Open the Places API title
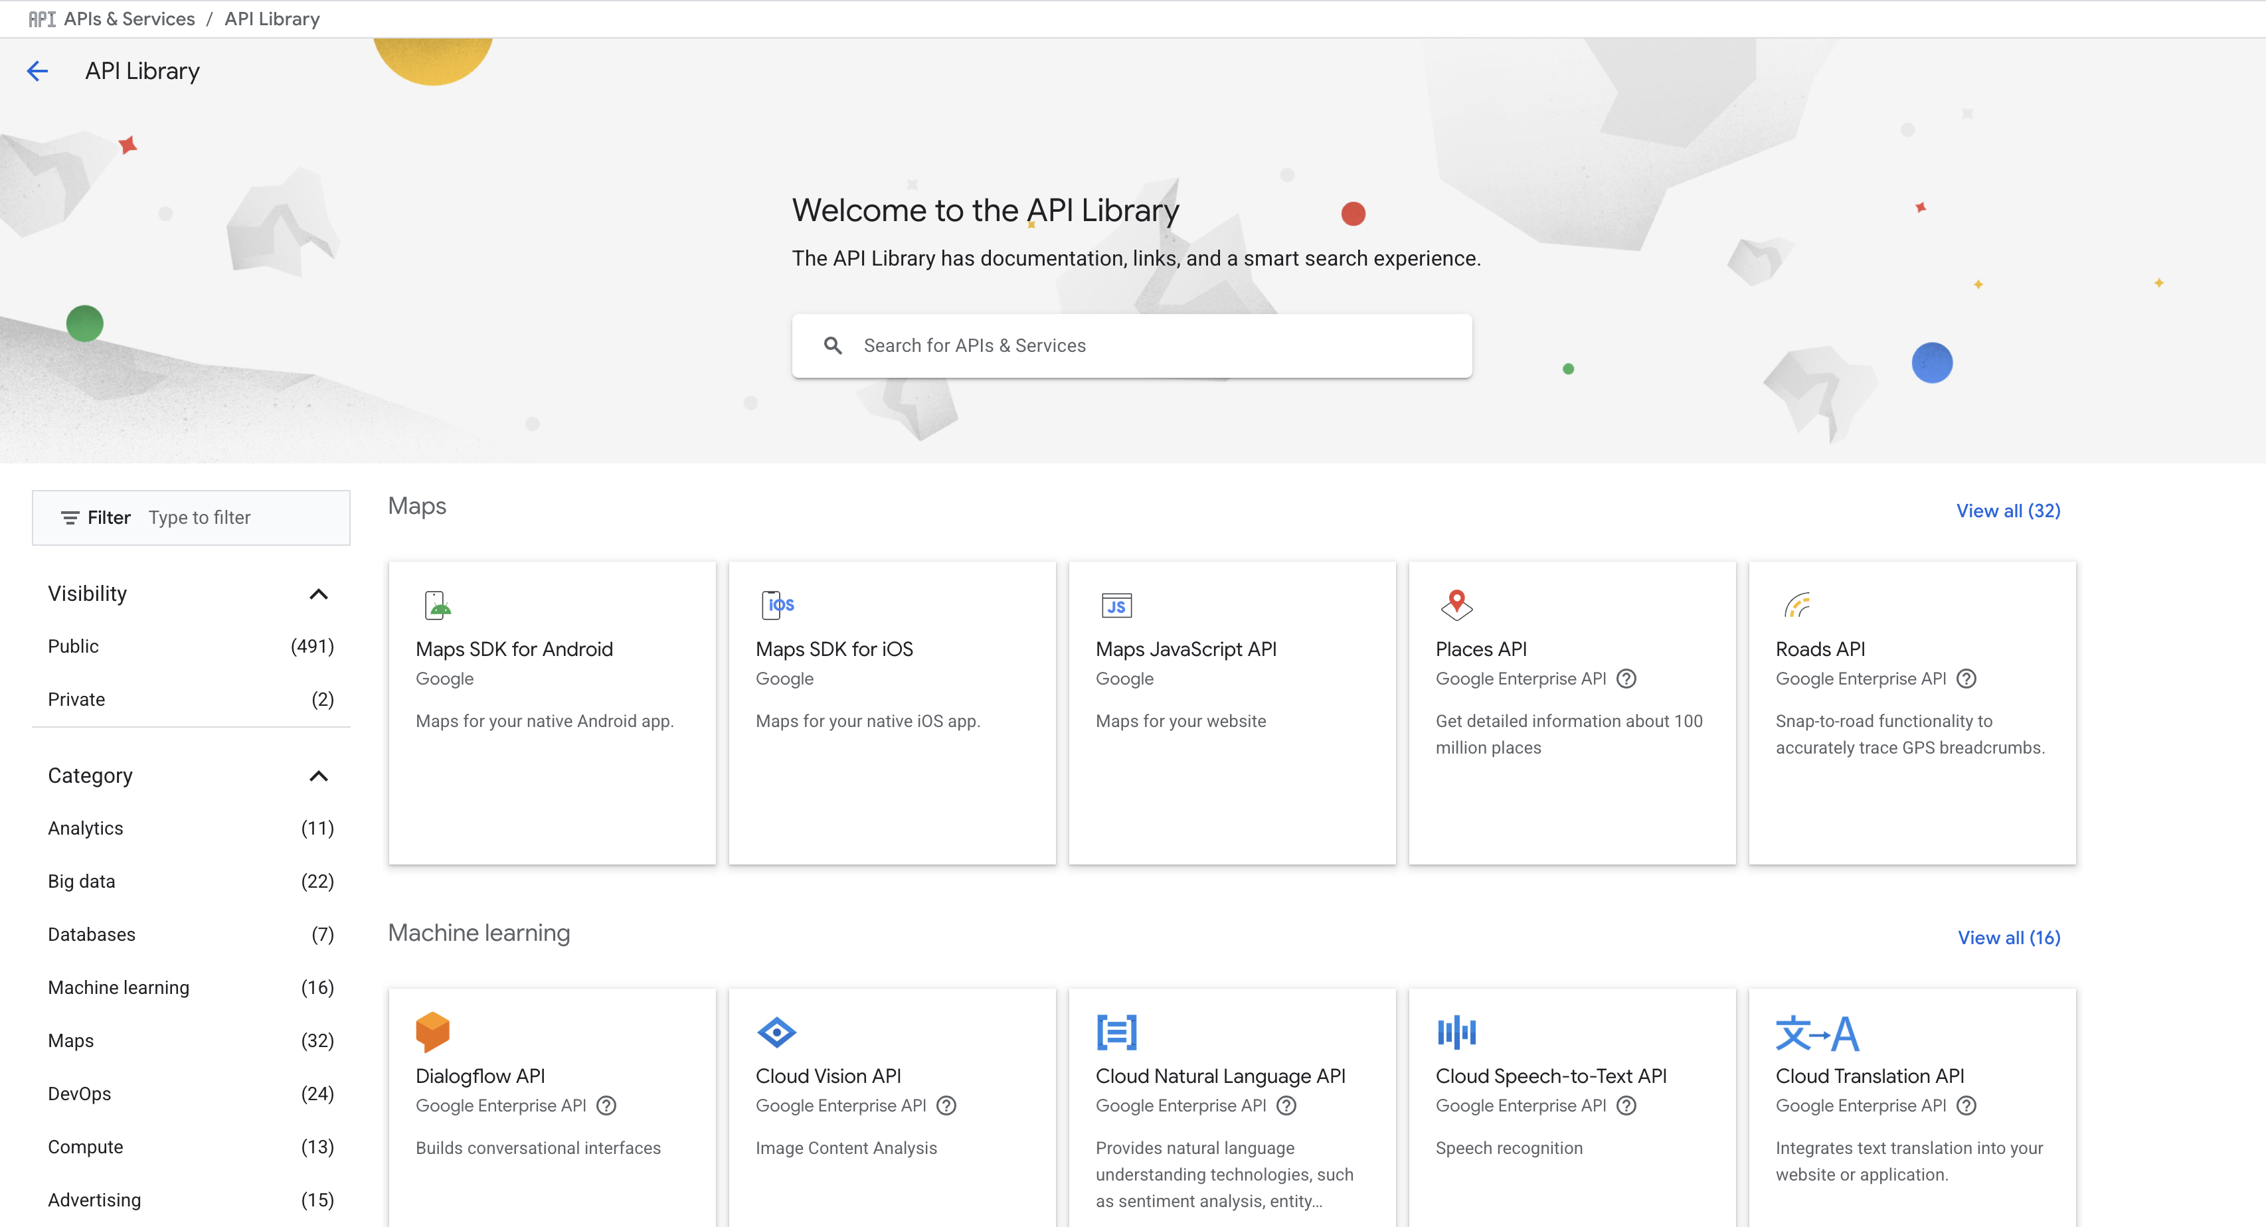 [1480, 649]
